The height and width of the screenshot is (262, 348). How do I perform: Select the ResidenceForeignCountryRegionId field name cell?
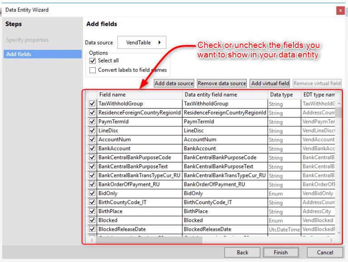140,112
